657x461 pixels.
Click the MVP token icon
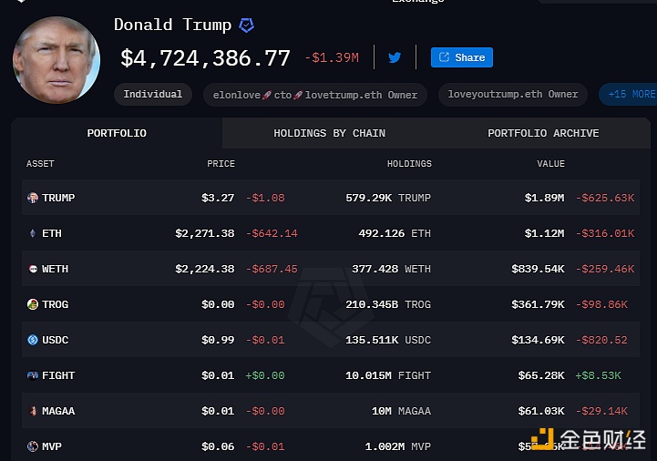(33, 446)
